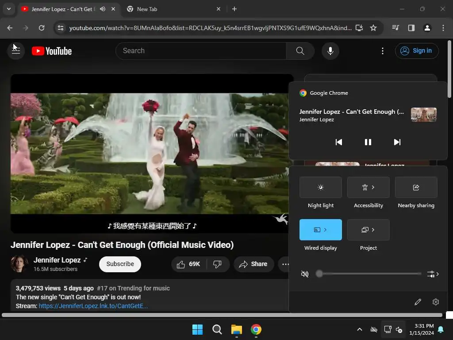Screen dimensions: 453x340
Task: Share the Jennifer Lopez video
Action: click(253, 264)
